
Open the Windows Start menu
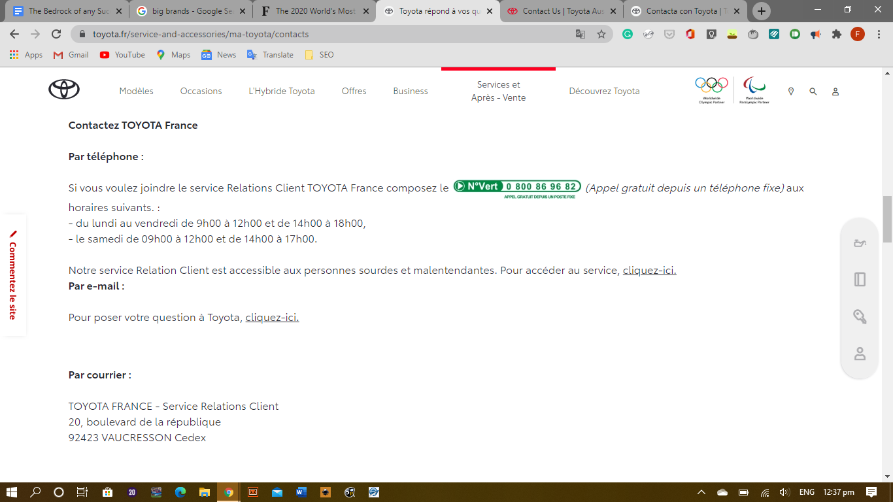pos(12,492)
